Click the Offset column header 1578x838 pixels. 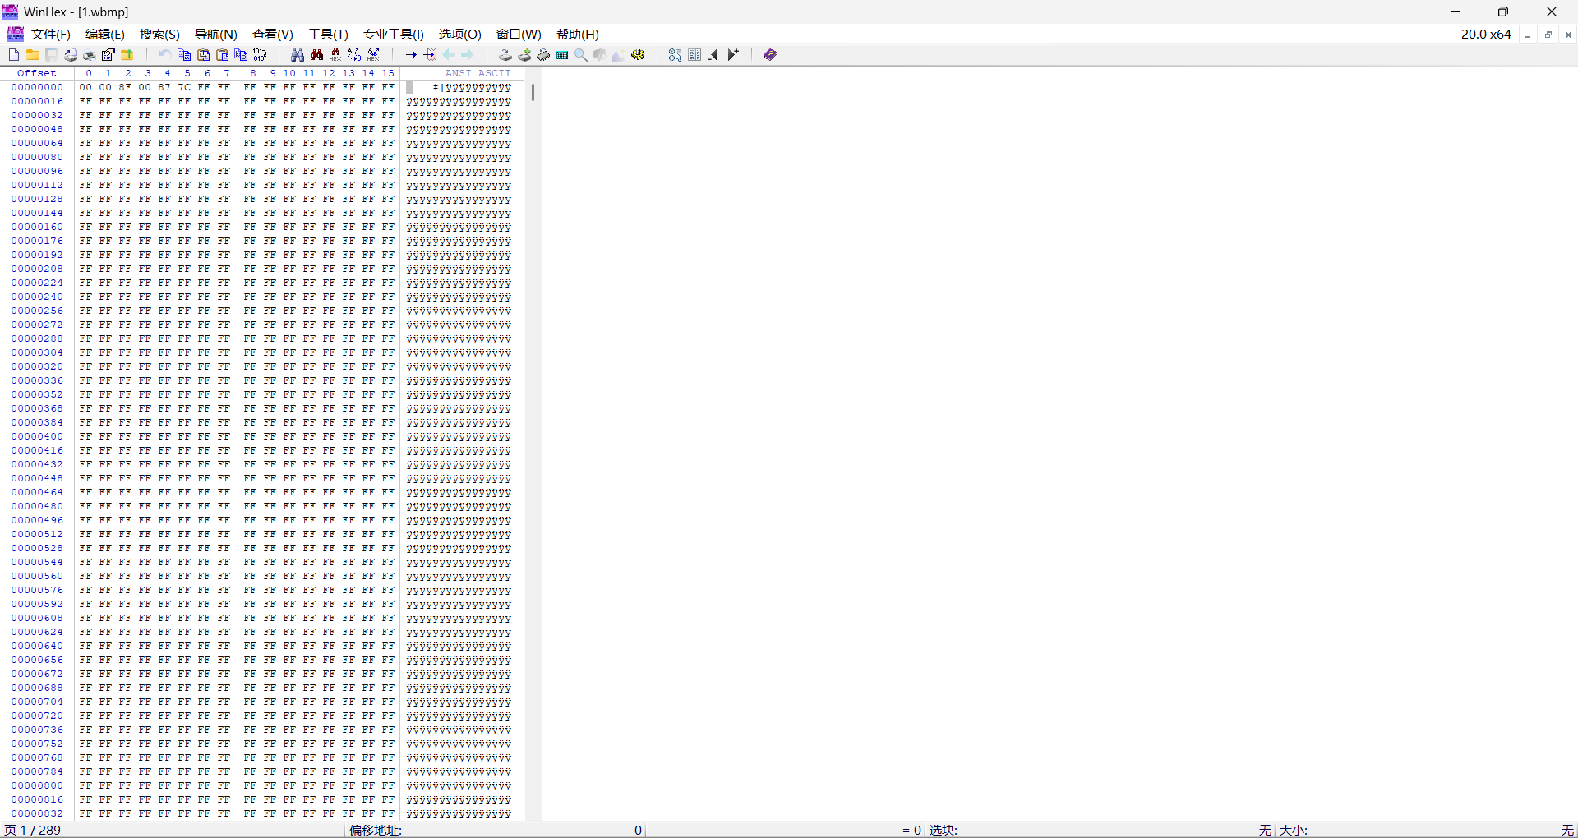(37, 73)
